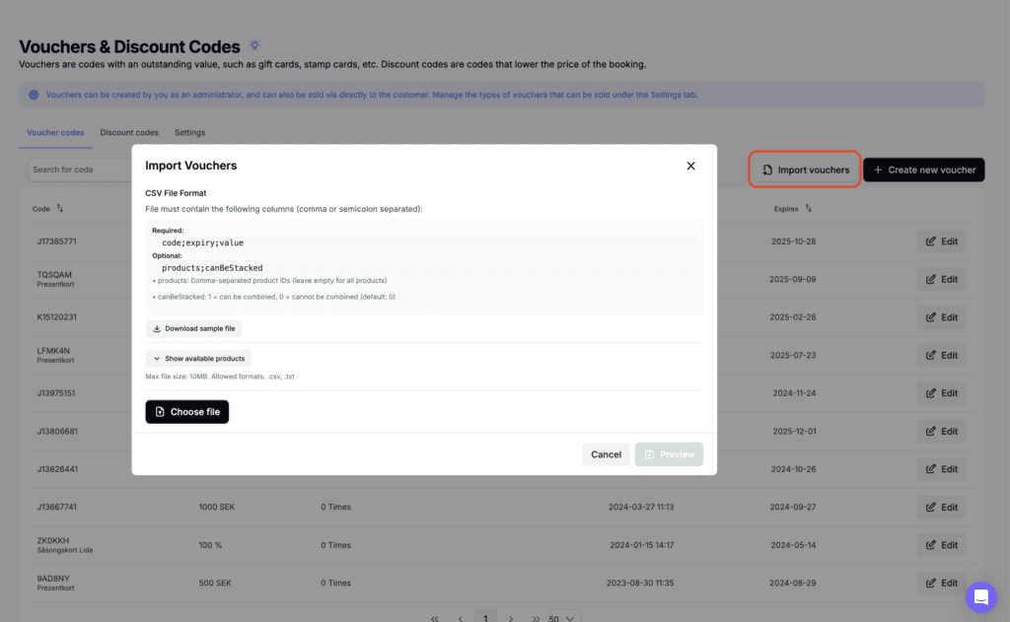1010x622 pixels.
Task: Click Create new voucher
Action: pos(923,170)
